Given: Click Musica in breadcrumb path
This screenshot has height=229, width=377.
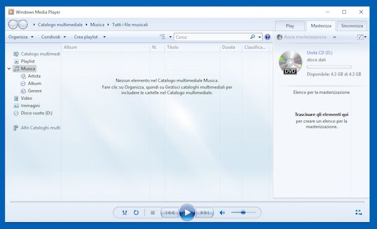Looking at the screenshot, I should tap(97, 25).
